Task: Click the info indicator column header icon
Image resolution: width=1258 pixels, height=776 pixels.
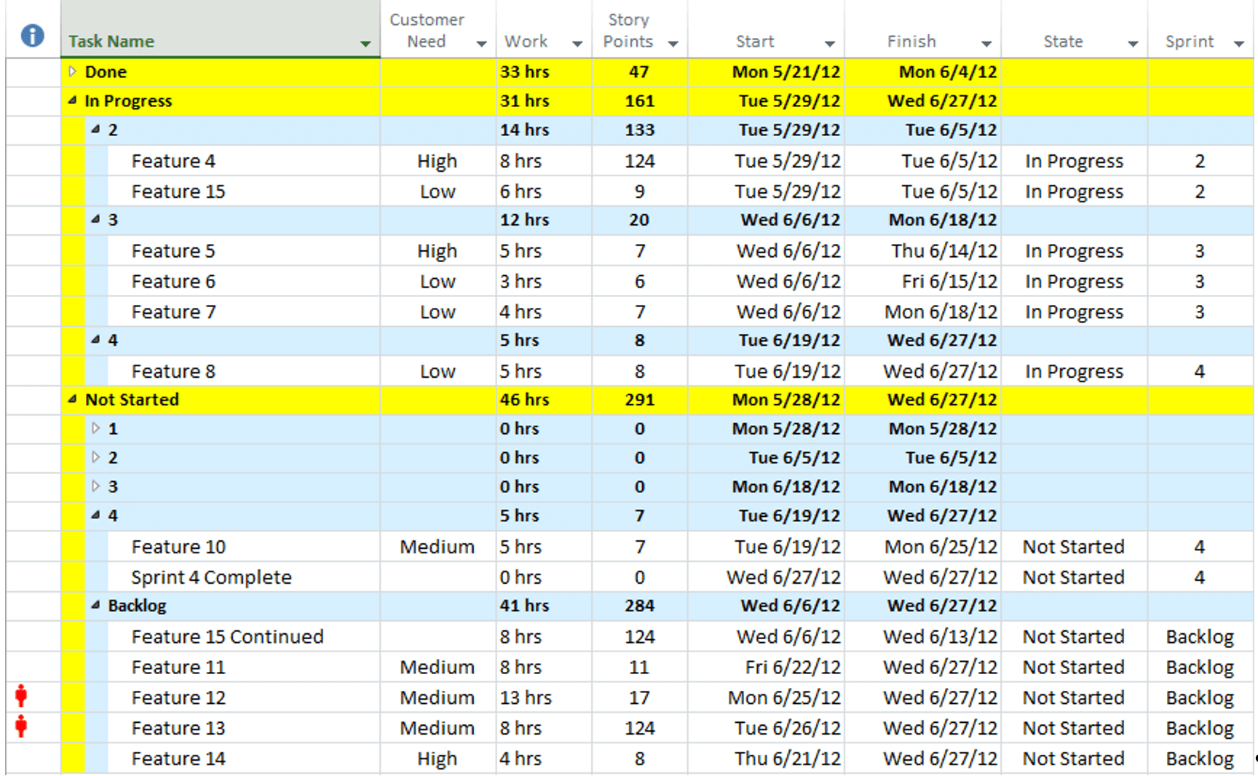Action: tap(32, 35)
